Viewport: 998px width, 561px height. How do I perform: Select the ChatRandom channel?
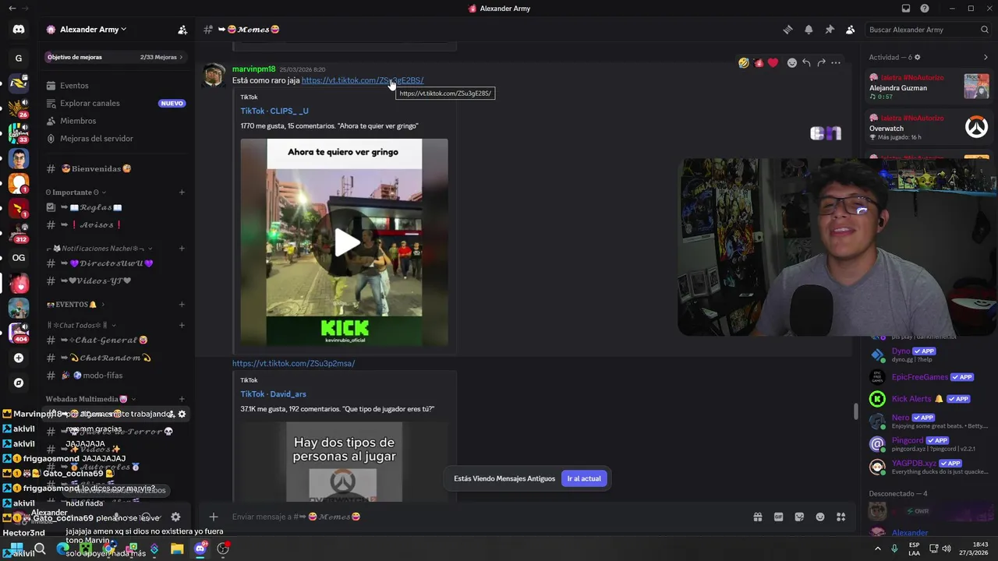click(115, 358)
